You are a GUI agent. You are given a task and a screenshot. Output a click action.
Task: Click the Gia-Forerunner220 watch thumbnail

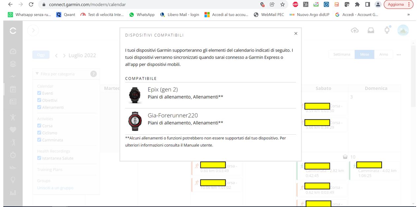(135, 121)
